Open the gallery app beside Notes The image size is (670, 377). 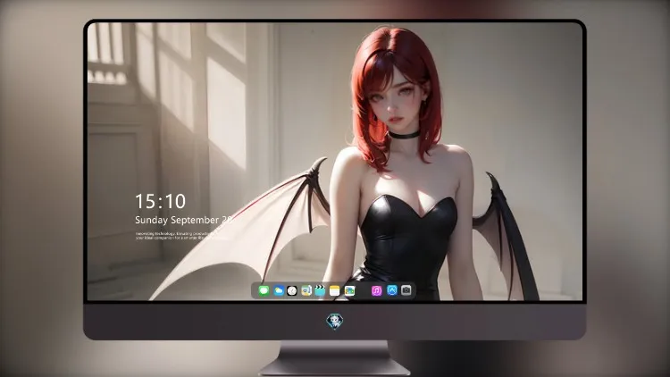click(349, 290)
